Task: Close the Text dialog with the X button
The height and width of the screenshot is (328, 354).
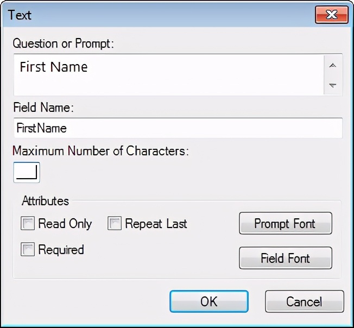Action: point(331,15)
